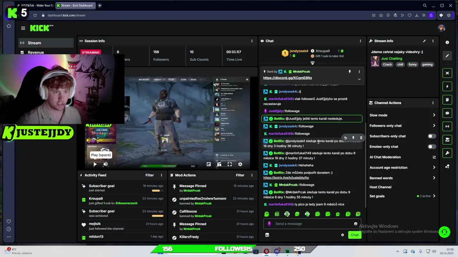Viewport: 458px width, 257px height.
Task: Click the green Chat send button
Action: coord(355,235)
